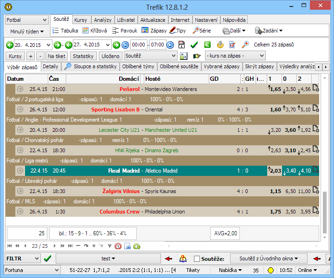Click red arrow left of the help book
This screenshot has height=278, width=334.
tap(168, 259)
